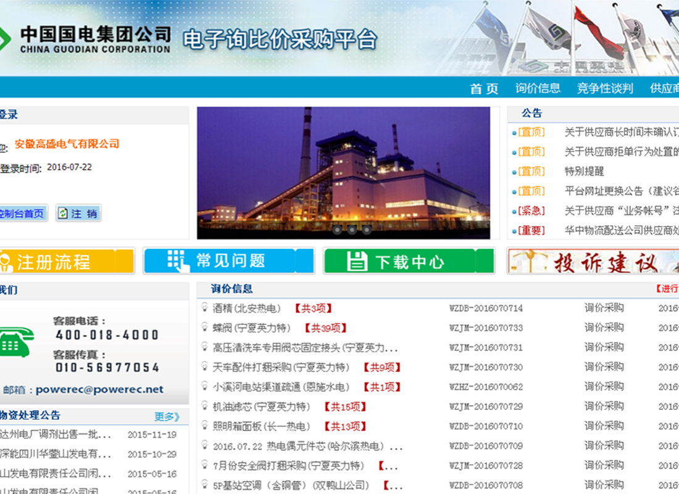Go to 询价信息 navigation tab
This screenshot has height=494, width=679.
click(538, 88)
